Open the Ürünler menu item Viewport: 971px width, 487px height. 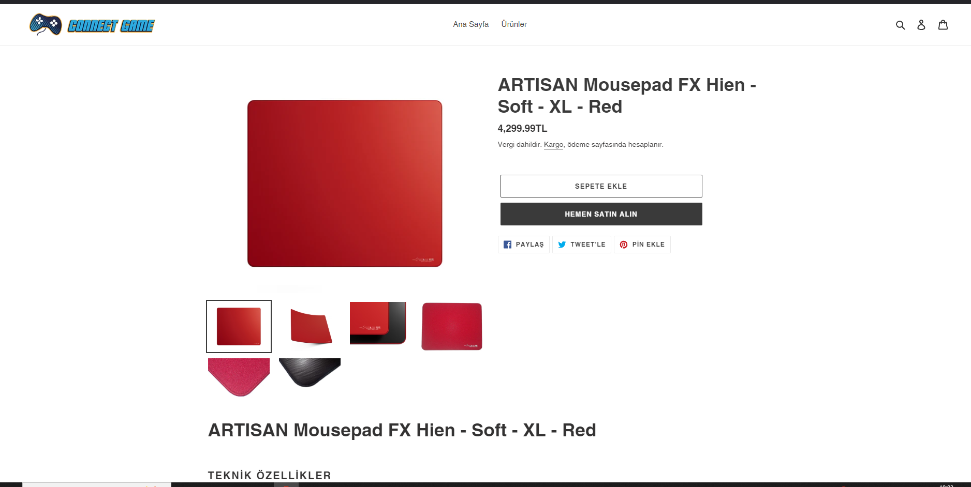pos(514,24)
